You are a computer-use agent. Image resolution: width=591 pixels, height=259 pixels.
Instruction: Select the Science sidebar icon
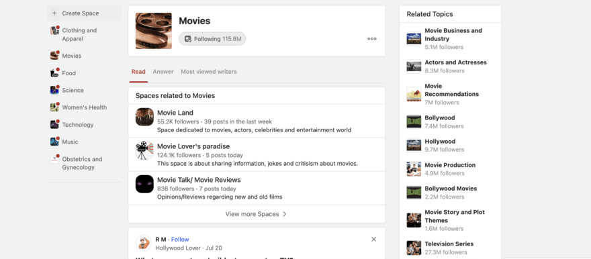click(54, 90)
